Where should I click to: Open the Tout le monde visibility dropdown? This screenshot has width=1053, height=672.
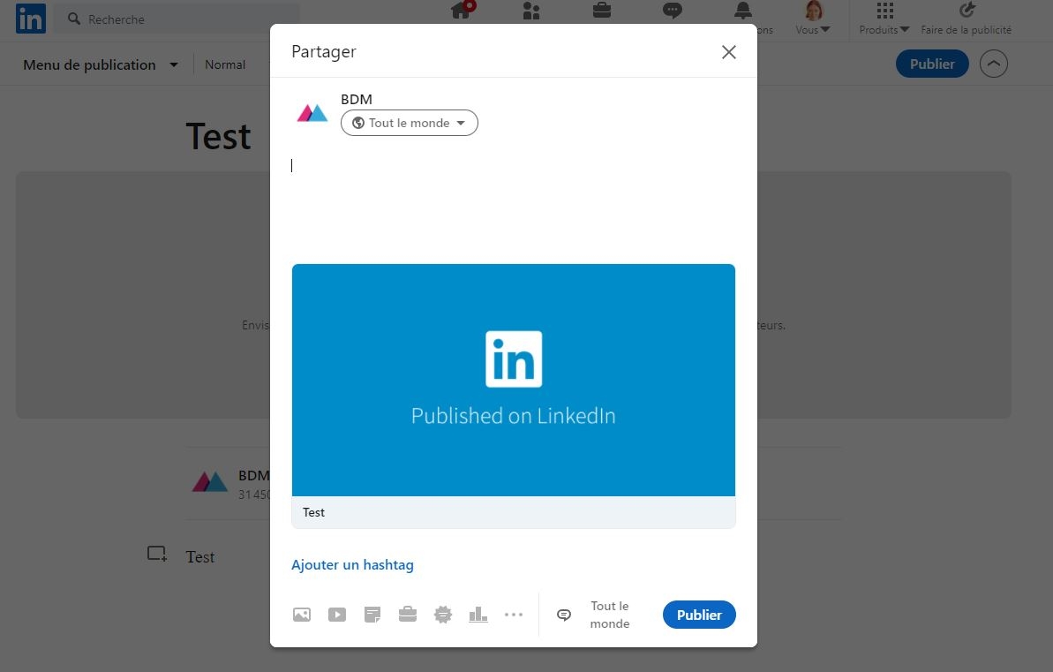tap(410, 123)
